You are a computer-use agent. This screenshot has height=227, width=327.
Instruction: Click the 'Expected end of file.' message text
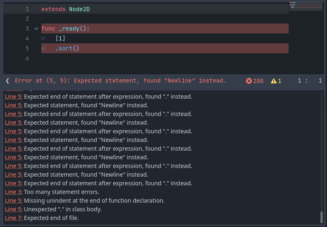pos(51,218)
